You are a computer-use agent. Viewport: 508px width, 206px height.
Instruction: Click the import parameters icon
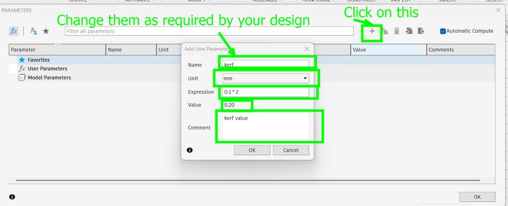409,31
